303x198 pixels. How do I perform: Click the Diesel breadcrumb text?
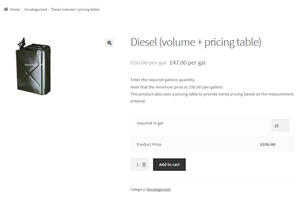pos(75,9)
